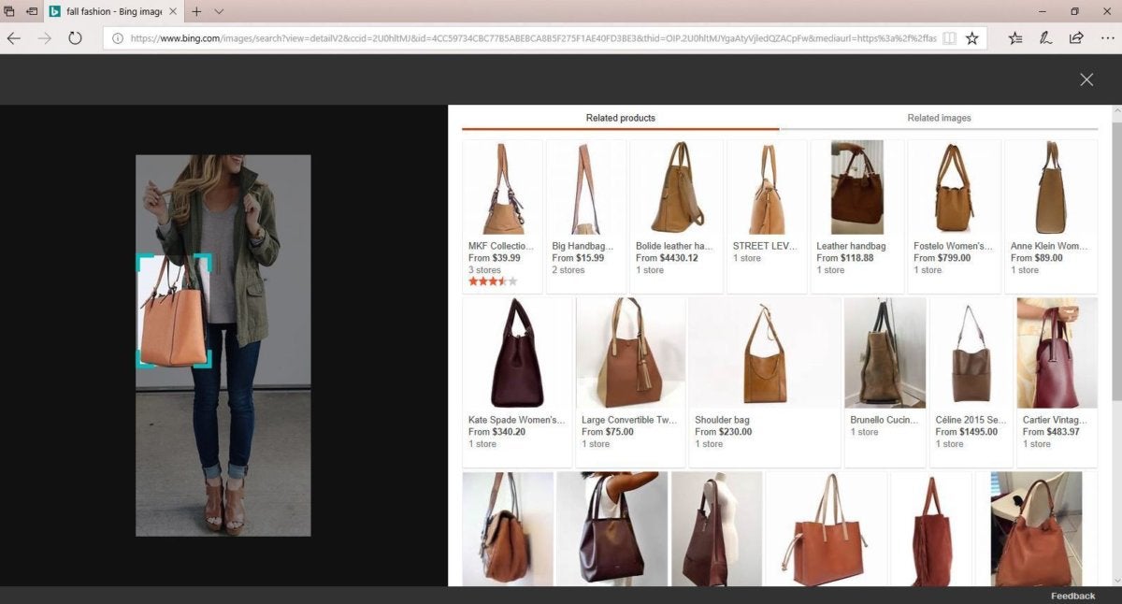
Task: Open the Leather handbag product image
Action: coord(857,188)
